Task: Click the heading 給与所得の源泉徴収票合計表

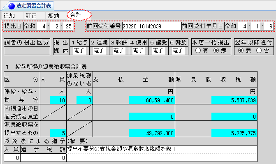Action: 51,67
